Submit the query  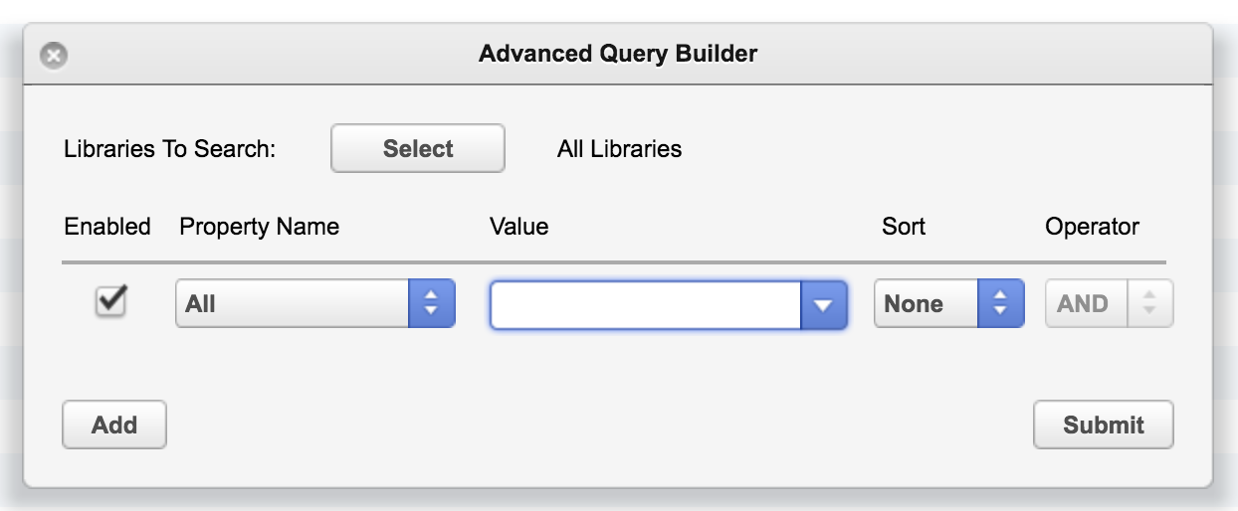(1104, 425)
